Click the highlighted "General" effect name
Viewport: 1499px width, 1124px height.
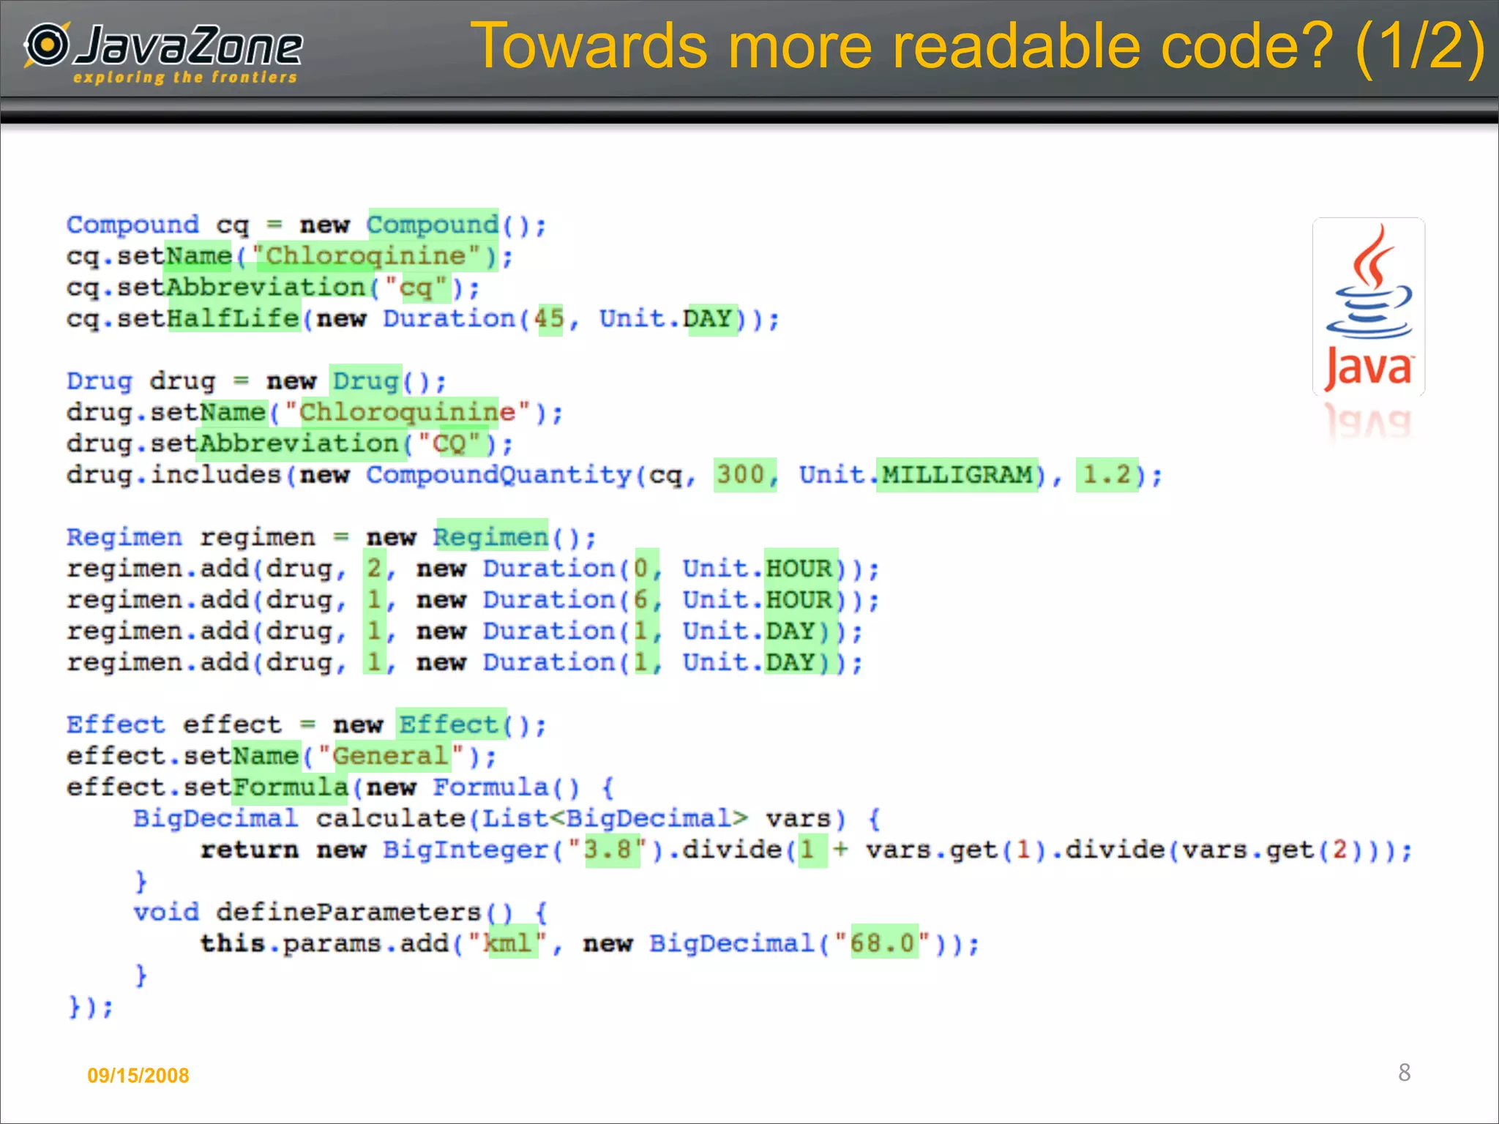[390, 755]
